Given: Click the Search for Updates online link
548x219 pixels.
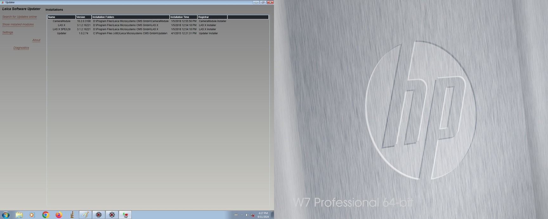Looking at the screenshot, I should (x=19, y=17).
